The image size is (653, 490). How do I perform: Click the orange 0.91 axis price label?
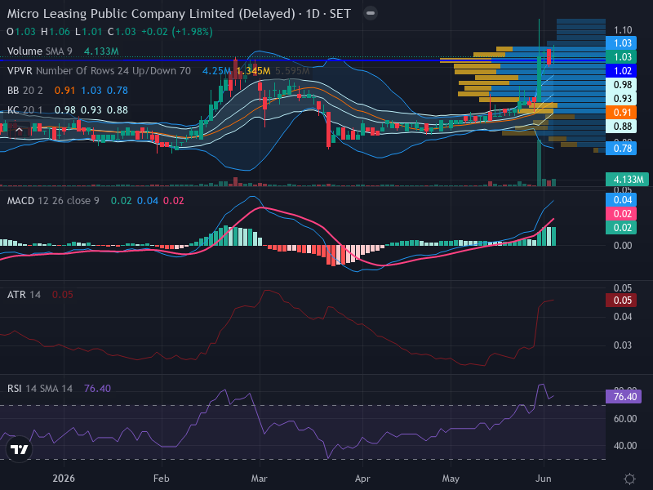621,113
